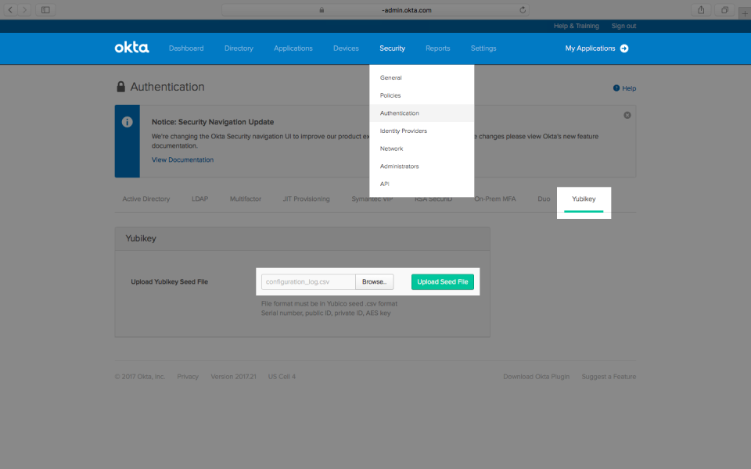Click the seed file name input field

(x=308, y=281)
